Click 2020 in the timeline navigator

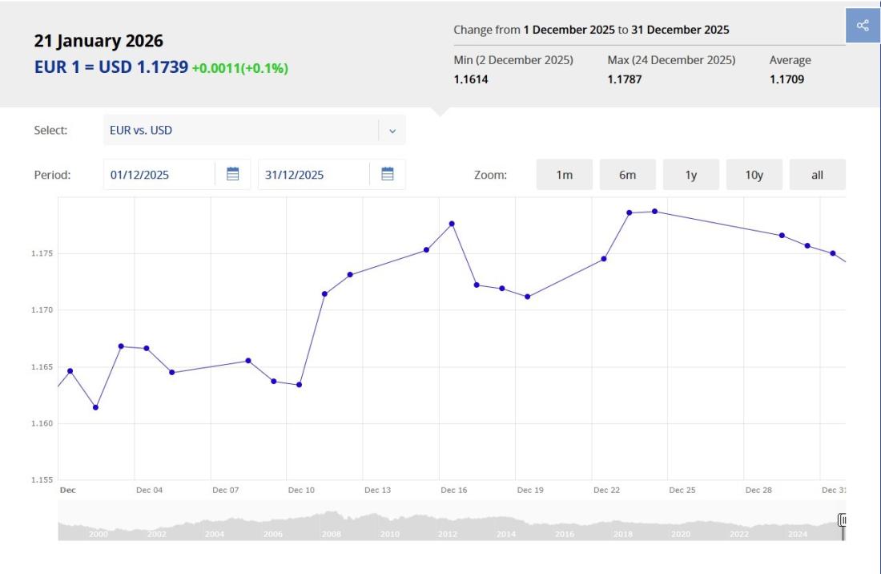coord(680,534)
